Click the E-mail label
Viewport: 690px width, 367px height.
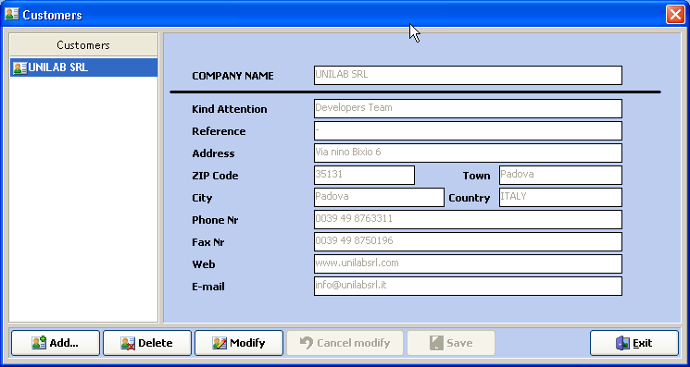[208, 287]
